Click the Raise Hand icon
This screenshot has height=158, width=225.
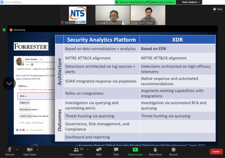click(155, 150)
